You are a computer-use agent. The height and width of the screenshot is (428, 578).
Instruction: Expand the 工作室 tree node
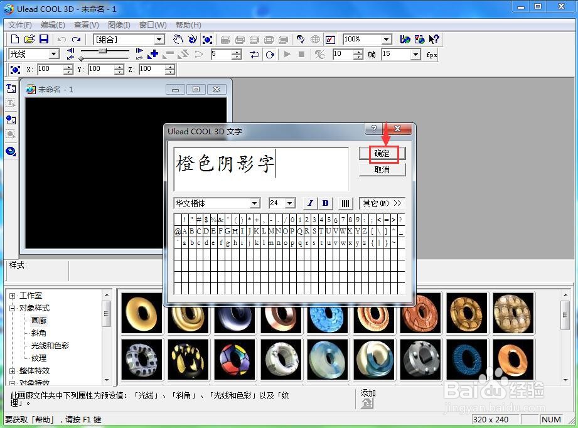tap(13, 296)
